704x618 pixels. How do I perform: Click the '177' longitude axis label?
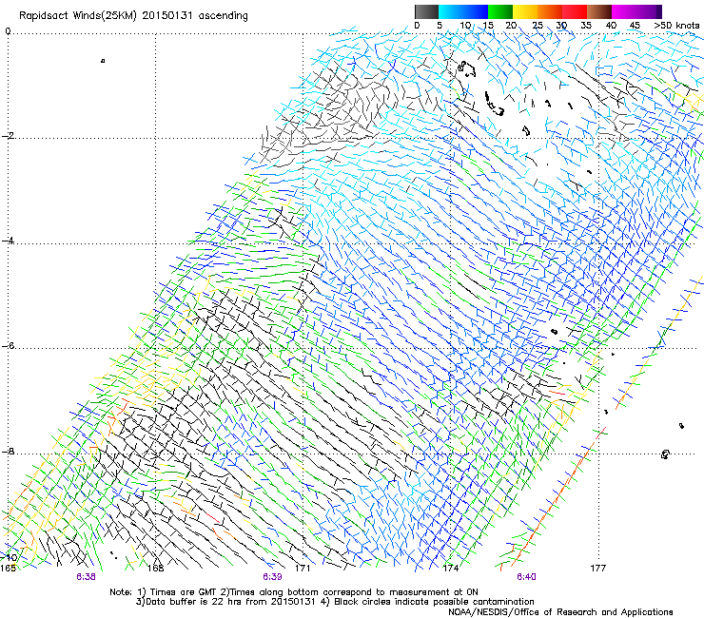[597, 569]
